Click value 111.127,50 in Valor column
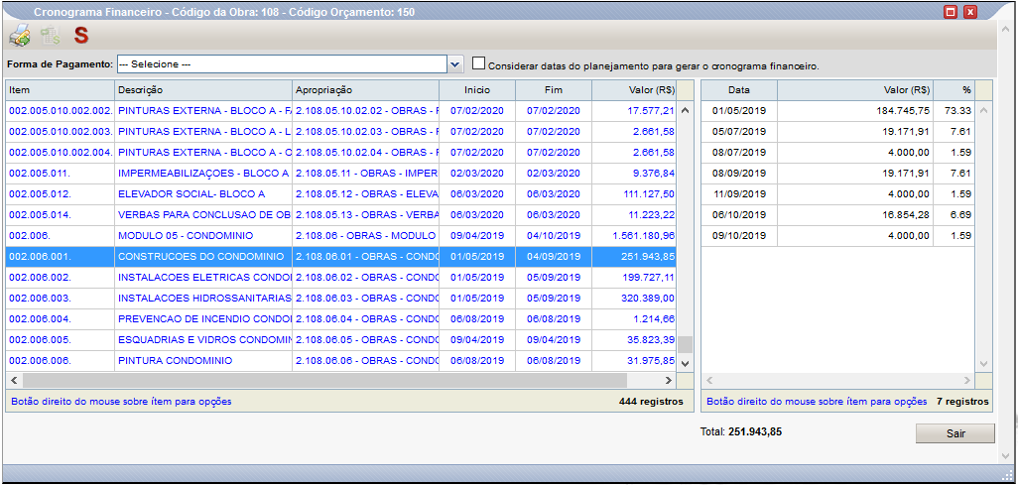The image size is (1018, 485). coord(649,194)
